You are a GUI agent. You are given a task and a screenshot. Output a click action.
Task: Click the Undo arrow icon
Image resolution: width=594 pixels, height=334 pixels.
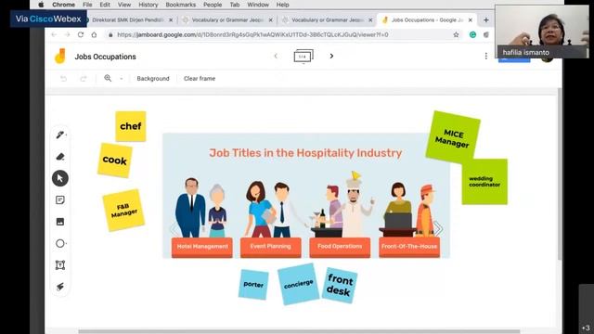(63, 78)
